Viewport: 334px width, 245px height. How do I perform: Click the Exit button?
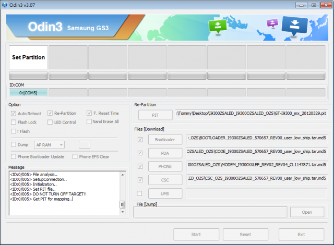pos(301,235)
